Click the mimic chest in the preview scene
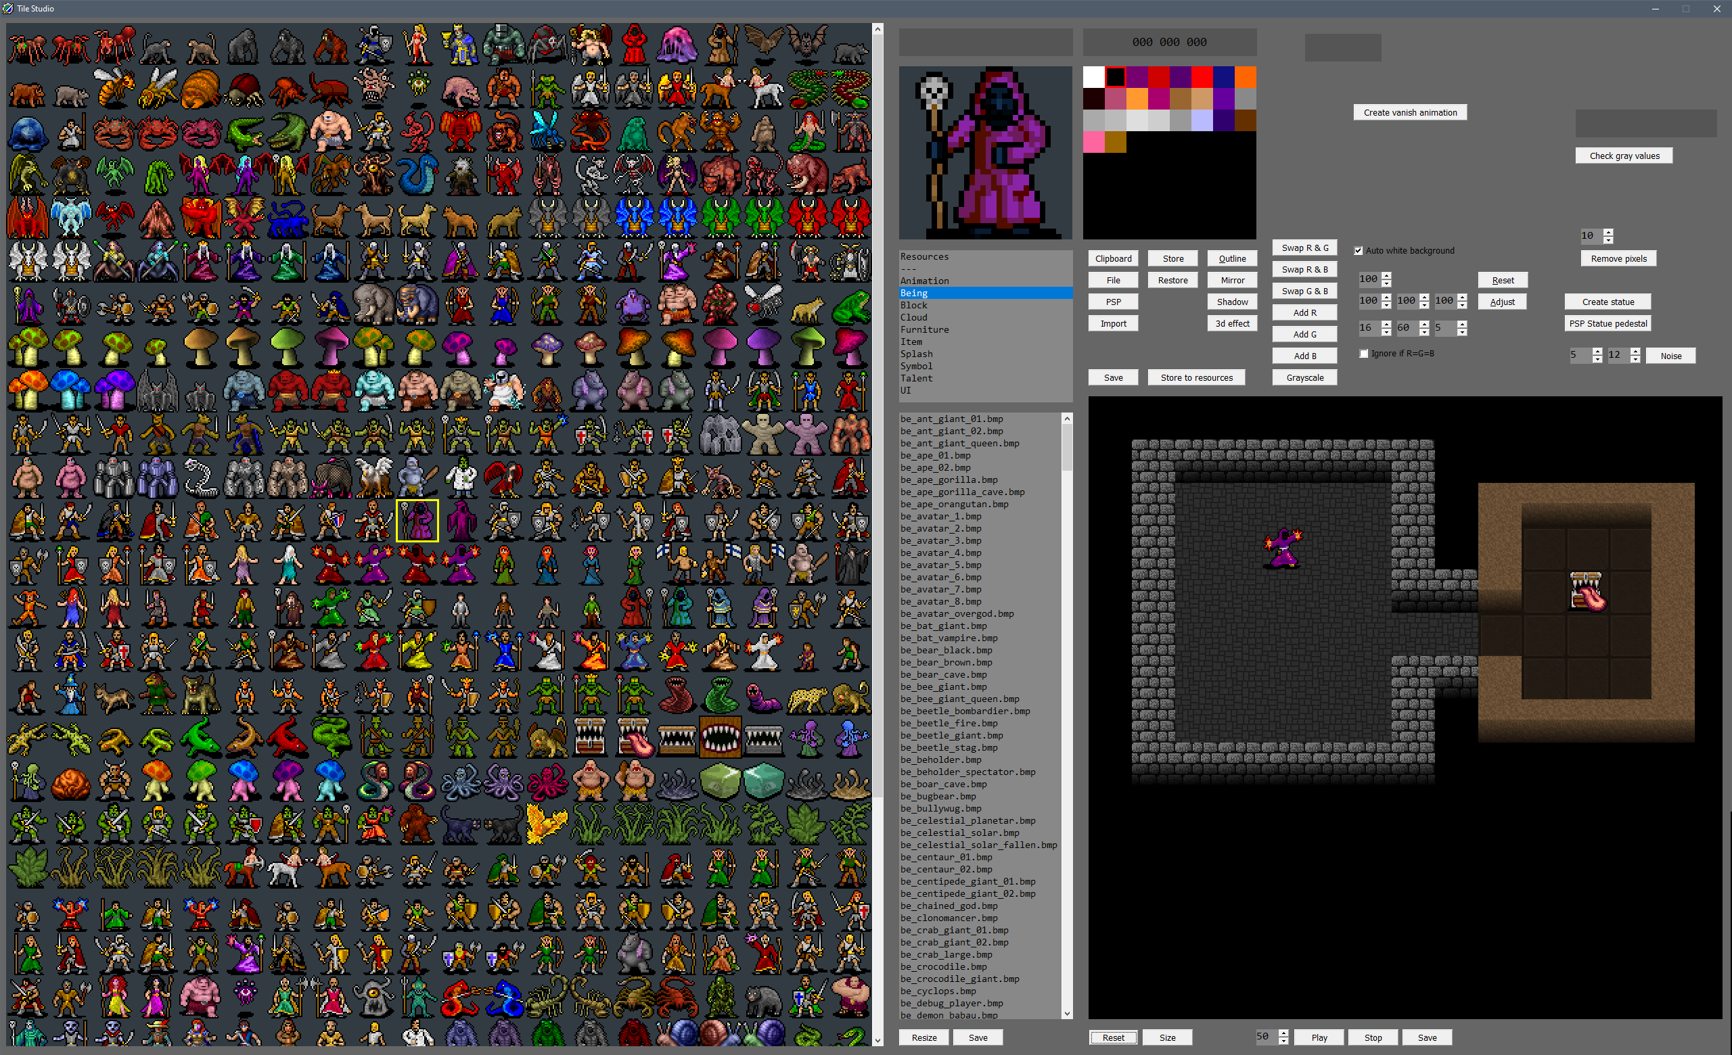Viewport: 1732px width, 1055px height. click(1587, 590)
